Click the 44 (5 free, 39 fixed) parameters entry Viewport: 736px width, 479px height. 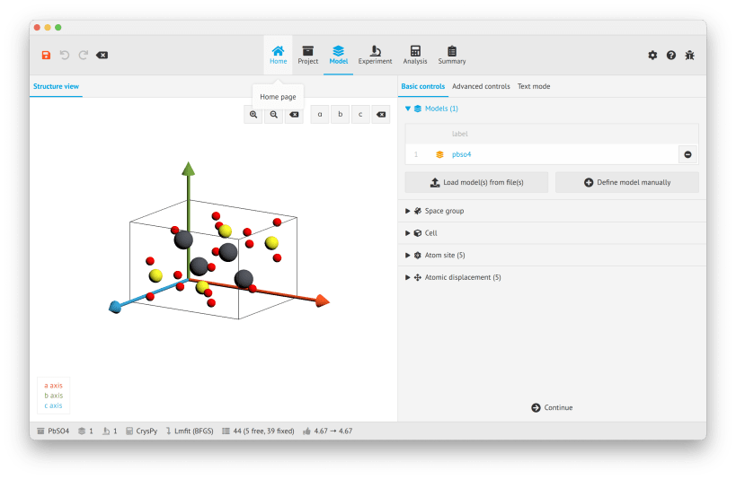[x=258, y=431]
